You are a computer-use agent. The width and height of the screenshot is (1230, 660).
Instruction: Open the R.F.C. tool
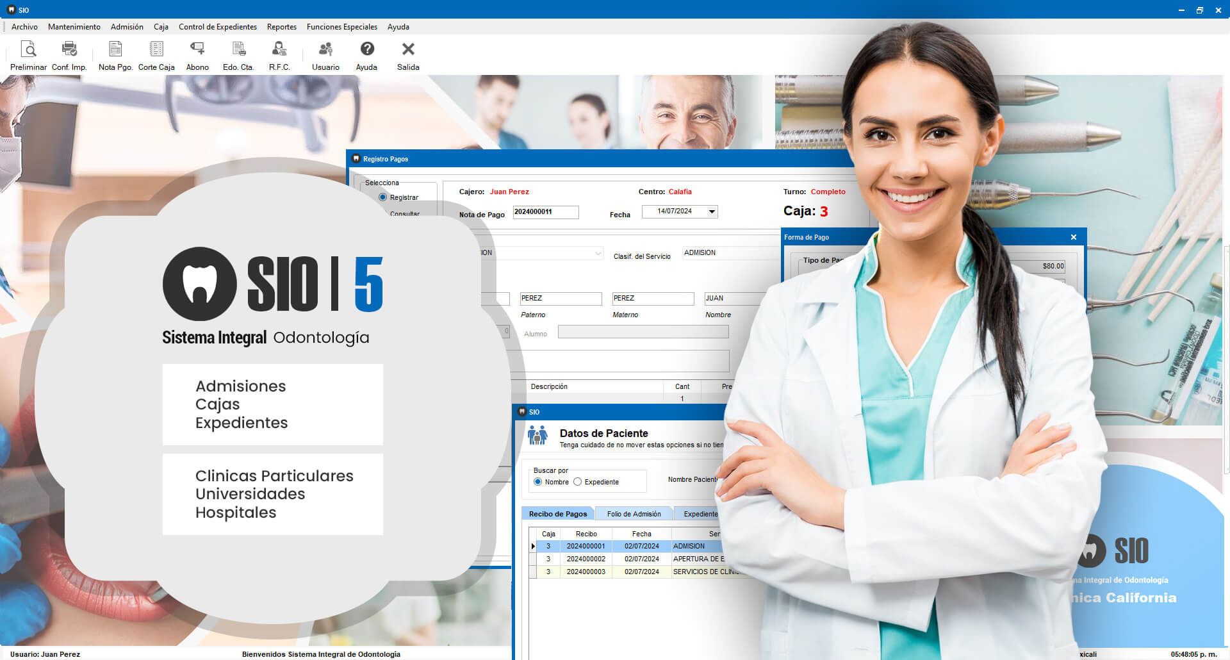(x=279, y=56)
